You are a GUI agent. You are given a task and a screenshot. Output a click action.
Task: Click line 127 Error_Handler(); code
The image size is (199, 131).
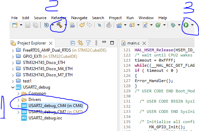click(x=154, y=81)
